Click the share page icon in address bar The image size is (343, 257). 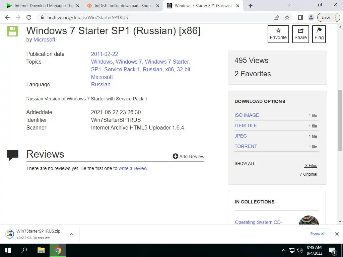pos(276,17)
